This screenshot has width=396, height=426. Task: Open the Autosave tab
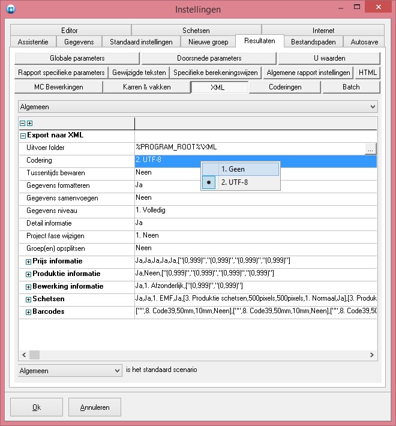click(x=364, y=42)
